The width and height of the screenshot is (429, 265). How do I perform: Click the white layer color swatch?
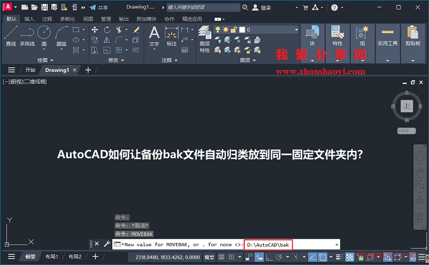242,30
